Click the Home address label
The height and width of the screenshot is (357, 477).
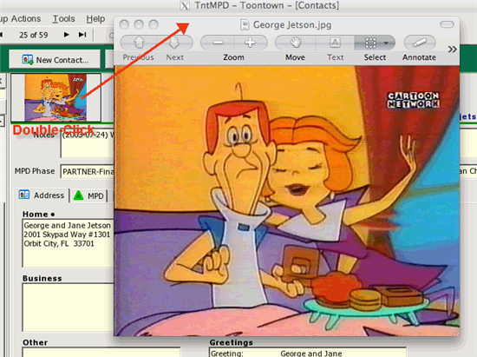(36, 215)
